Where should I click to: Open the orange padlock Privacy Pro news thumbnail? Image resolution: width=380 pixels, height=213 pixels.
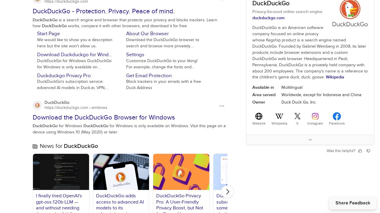(181, 172)
